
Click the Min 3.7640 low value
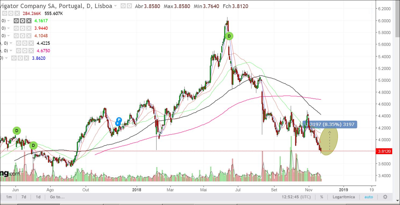click(x=206, y=6)
